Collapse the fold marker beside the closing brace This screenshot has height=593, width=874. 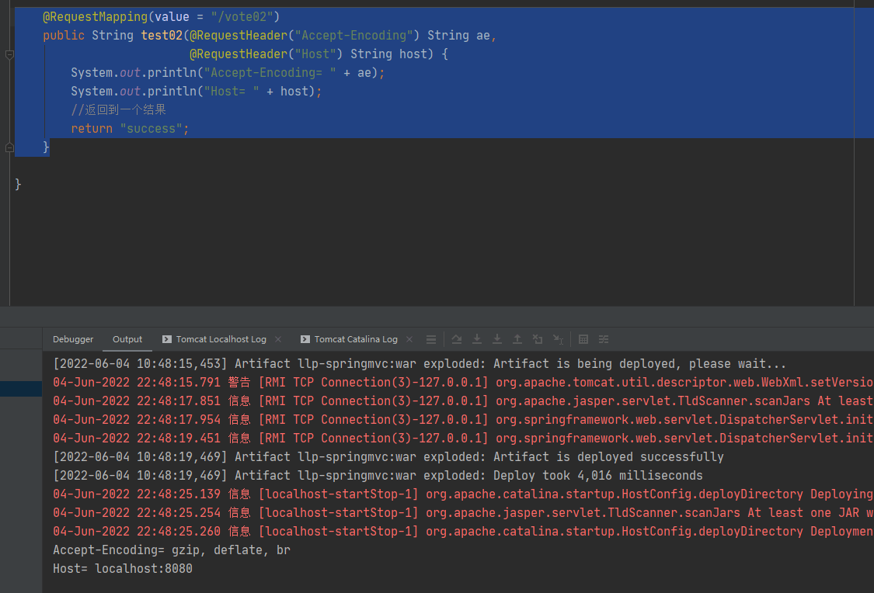click(9, 147)
